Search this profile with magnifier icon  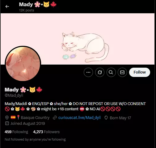(111, 72)
